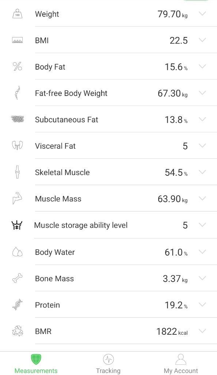Screen dimensions: 217x375
Task: Expand the Muscle storage ability level chevron
Action: coord(202,225)
